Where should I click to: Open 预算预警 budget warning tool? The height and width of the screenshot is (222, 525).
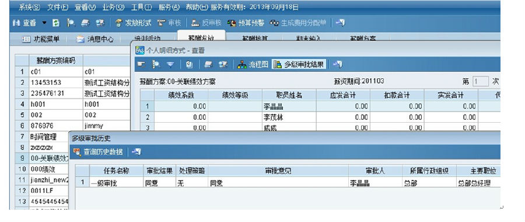click(x=246, y=23)
